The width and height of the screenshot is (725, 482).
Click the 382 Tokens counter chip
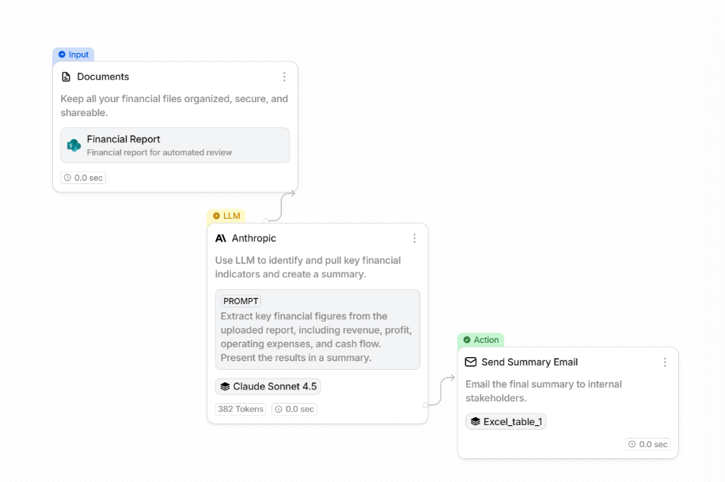(x=240, y=409)
